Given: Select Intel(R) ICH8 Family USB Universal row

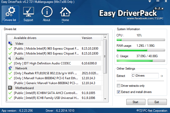Looking at the screenshot, I should point(55,98).
